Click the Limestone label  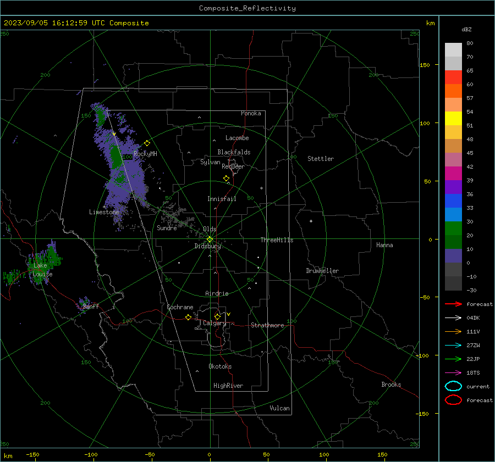tap(104, 212)
